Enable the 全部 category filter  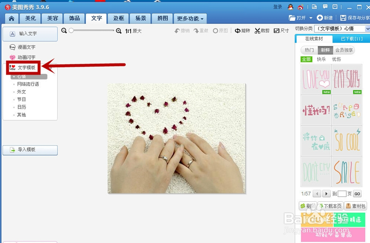pos(306,59)
